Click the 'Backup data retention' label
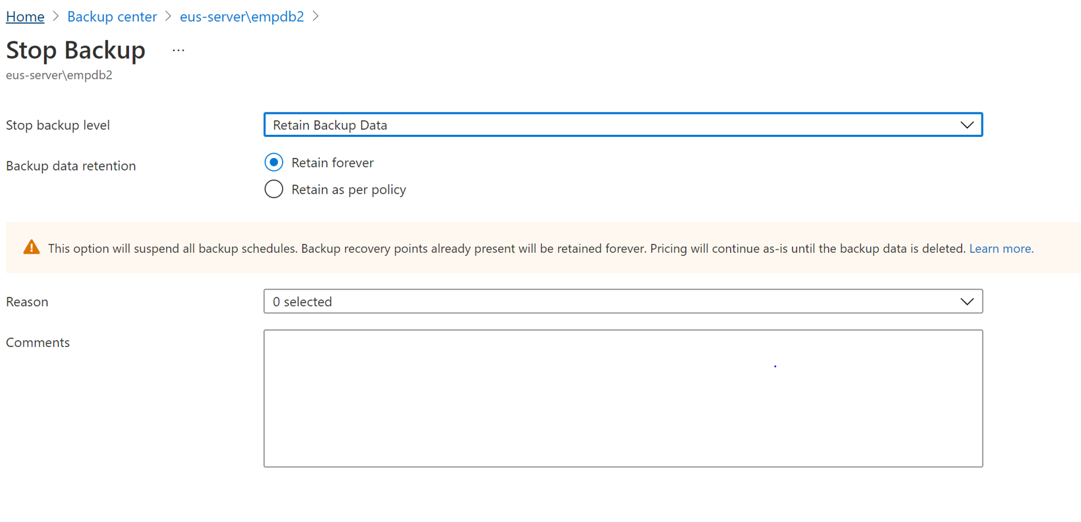This screenshot has width=1081, height=522. (x=71, y=166)
